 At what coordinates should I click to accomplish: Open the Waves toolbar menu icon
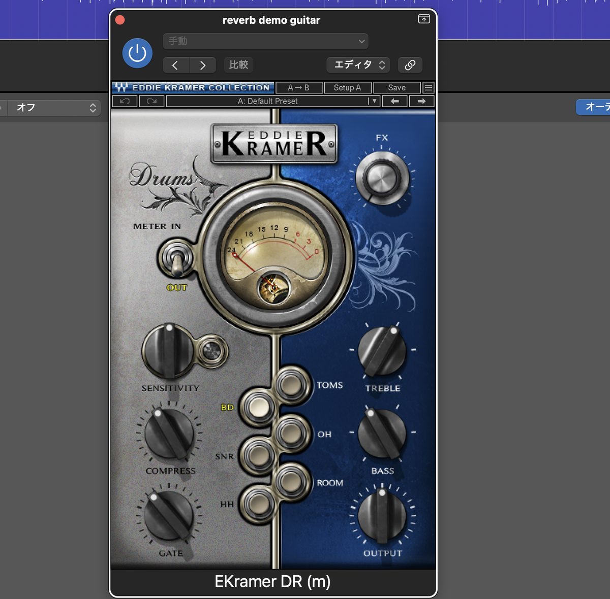(429, 87)
